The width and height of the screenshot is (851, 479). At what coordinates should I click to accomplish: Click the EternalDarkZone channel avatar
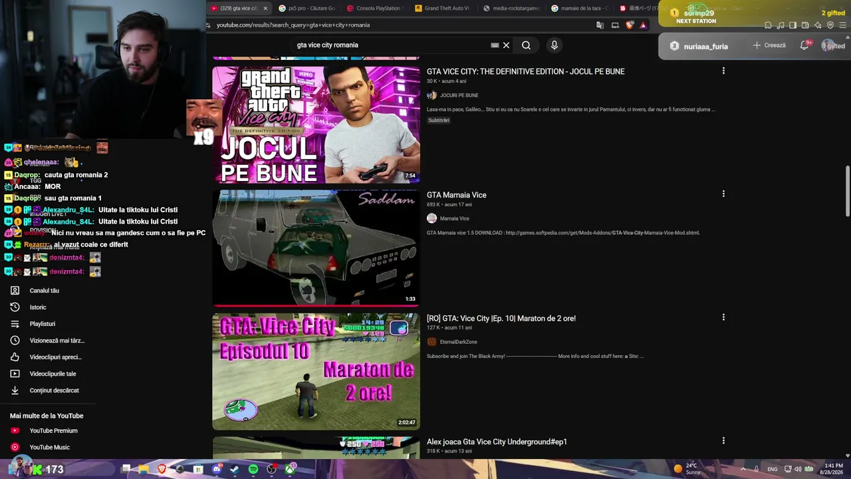pos(431,342)
